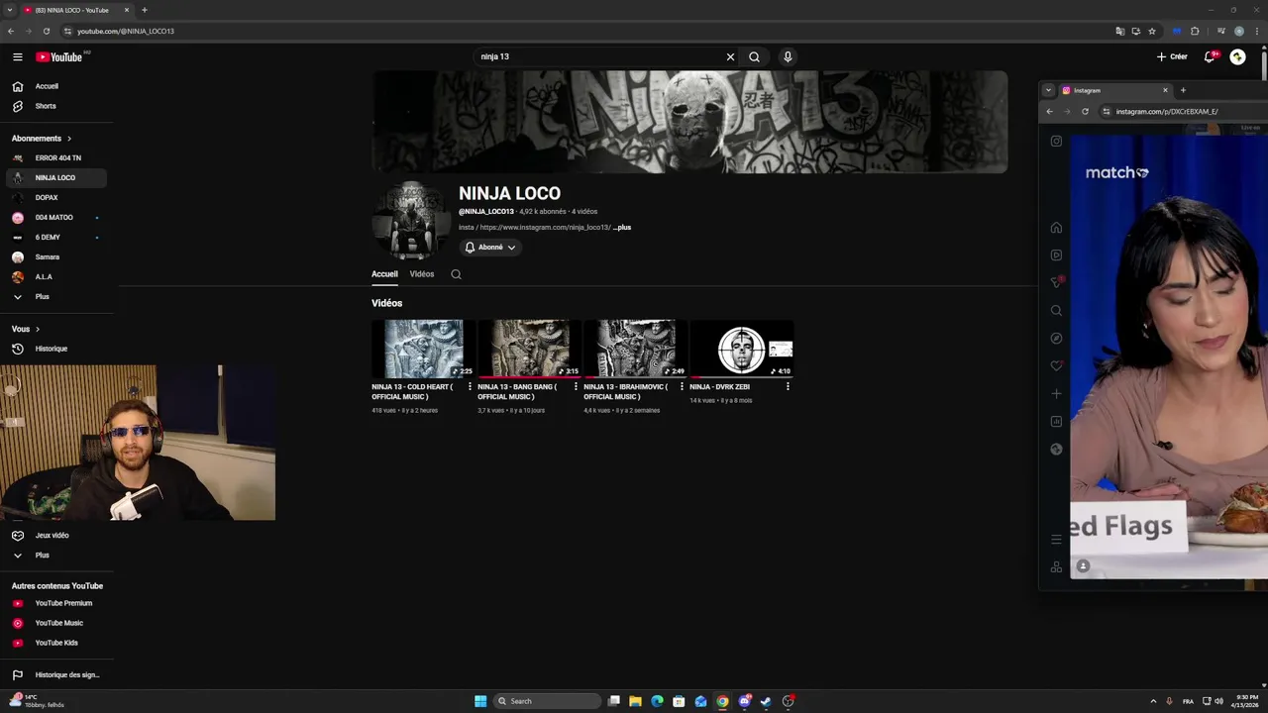Open the Abonné subscription dropdown
This screenshot has height=713, width=1268.
(x=490, y=248)
